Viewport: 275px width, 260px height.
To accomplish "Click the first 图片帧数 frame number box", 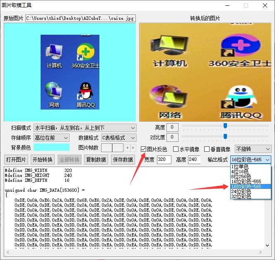I will pyautogui.click(x=106, y=148).
